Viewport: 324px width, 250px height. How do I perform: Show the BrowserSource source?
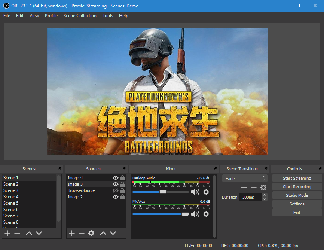[x=116, y=190]
